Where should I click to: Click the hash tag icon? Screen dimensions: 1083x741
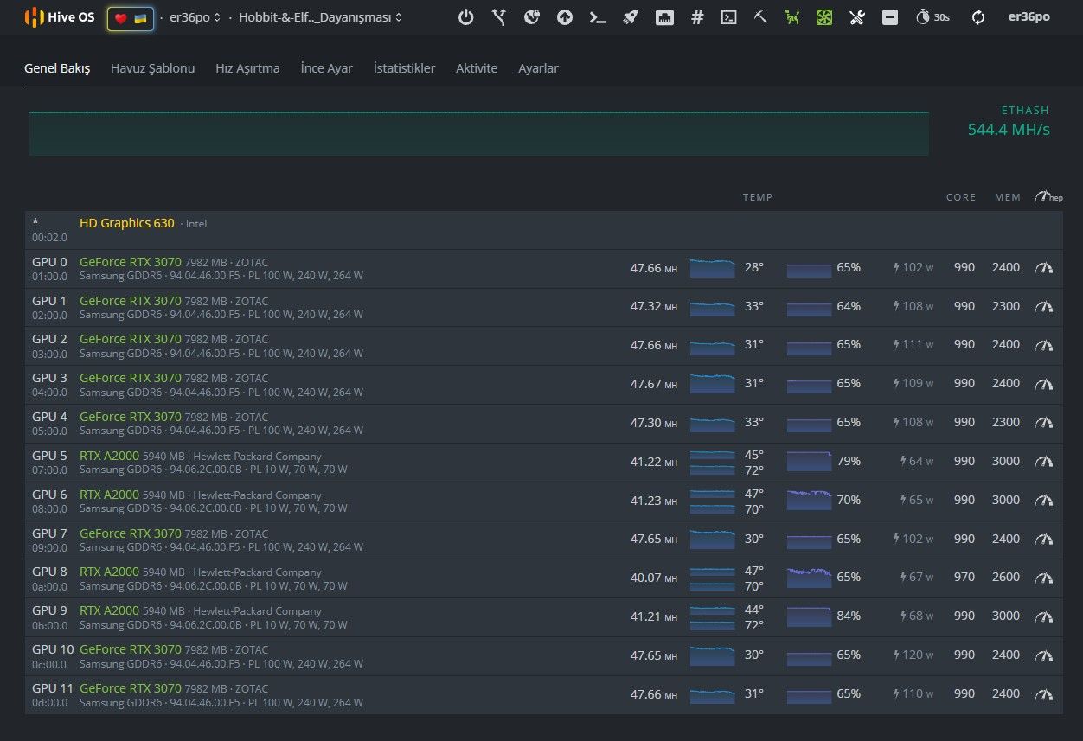point(697,16)
